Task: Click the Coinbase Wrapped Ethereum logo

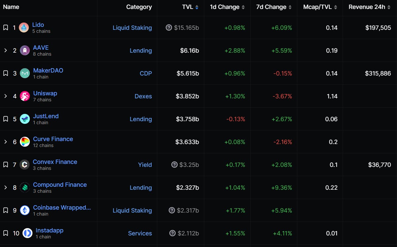Action: point(25,210)
